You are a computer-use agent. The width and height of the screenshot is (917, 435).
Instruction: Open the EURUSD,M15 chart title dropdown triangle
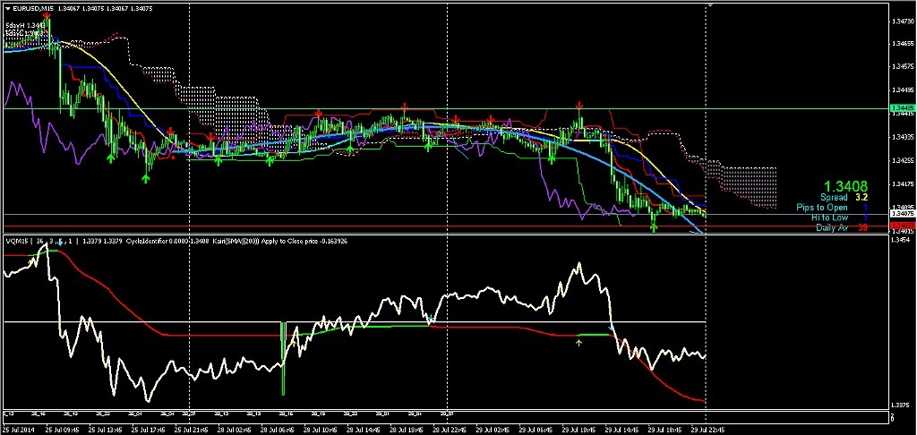(7, 8)
